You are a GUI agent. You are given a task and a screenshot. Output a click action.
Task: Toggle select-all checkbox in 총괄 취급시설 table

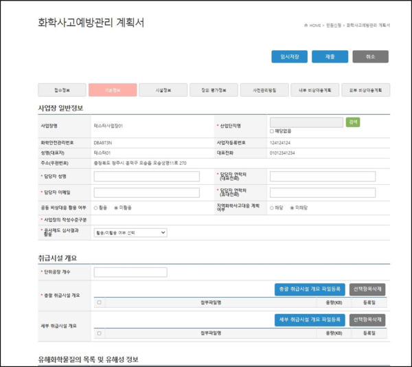pyautogui.click(x=100, y=302)
